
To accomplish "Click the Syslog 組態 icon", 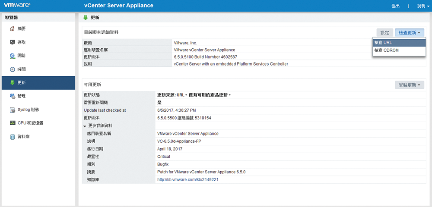I will (x=12, y=110).
